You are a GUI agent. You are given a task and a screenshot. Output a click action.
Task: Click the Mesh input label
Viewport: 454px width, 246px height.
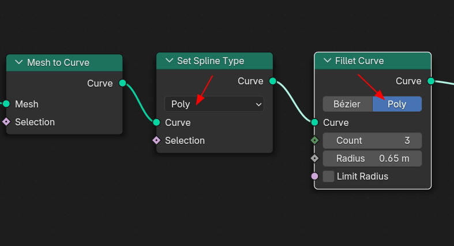(27, 104)
